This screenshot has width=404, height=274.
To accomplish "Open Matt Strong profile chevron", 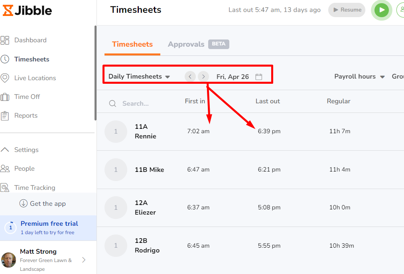I will pos(84,260).
